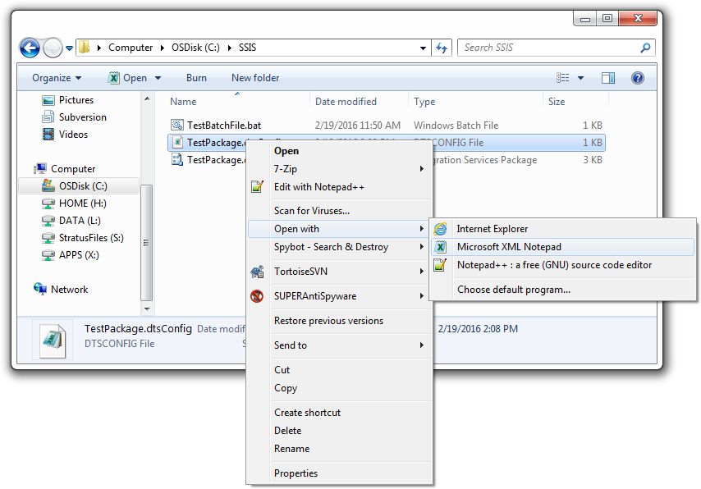Expand Spybot - Search & Destroy submenu

340,247
